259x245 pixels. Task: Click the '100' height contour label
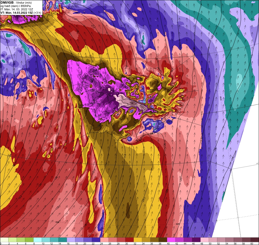(46, 138)
